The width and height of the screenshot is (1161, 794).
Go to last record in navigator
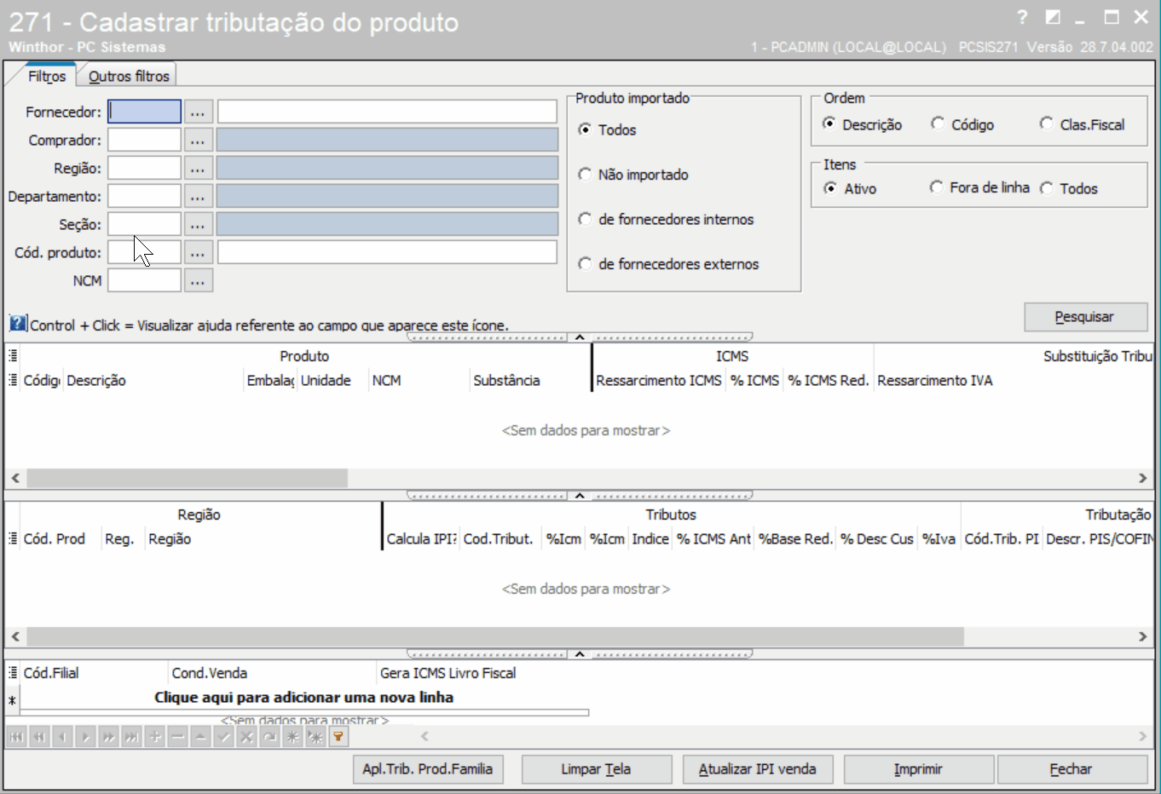pos(131,737)
